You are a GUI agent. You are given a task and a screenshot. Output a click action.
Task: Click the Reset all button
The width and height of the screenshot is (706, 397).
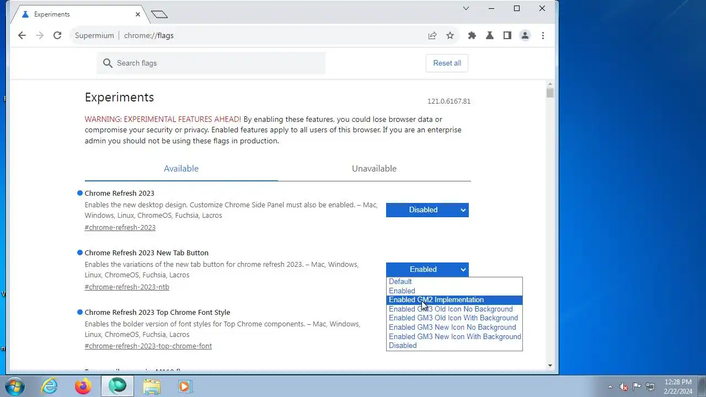[447, 63]
